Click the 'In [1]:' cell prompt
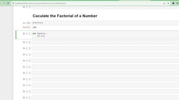The height and width of the screenshot is (100, 179). click(x=27, y=23)
